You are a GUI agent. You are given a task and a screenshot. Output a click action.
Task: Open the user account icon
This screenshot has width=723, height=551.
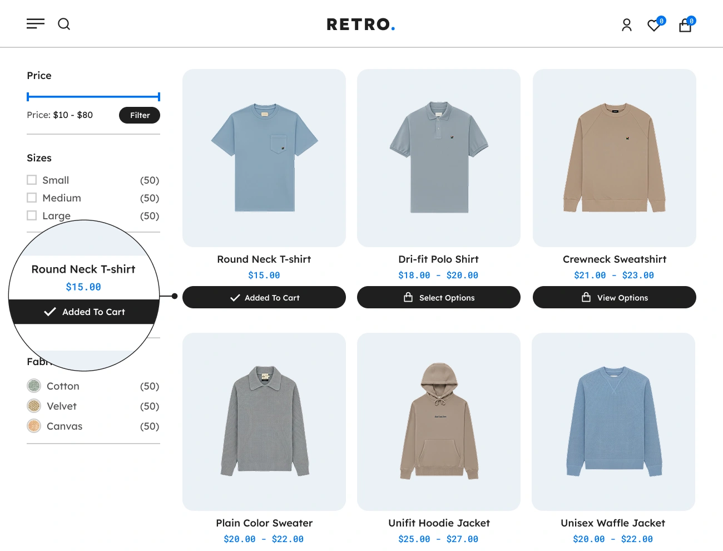click(627, 25)
